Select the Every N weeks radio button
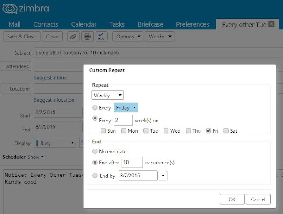This screenshot has height=214, width=283. [95, 118]
